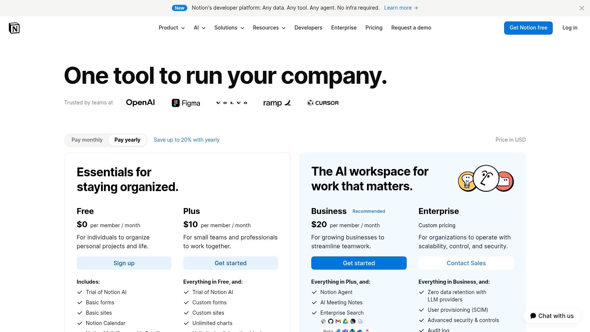Open the Enterprise nav link
Image resolution: width=590 pixels, height=332 pixels.
(344, 28)
